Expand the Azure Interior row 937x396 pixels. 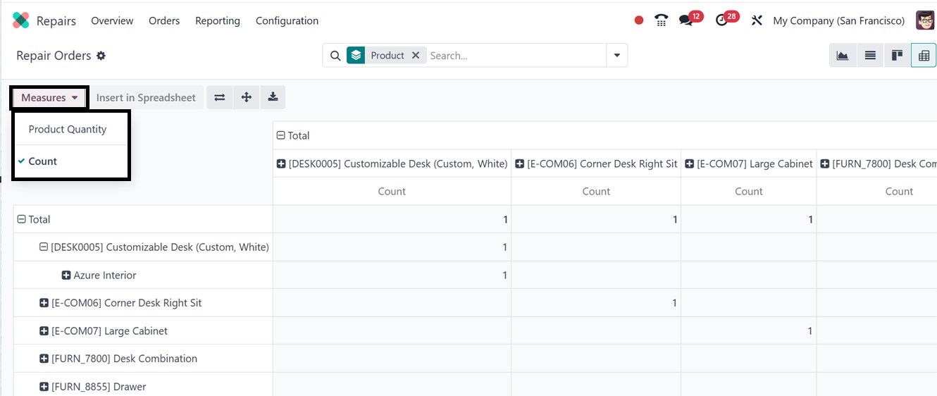pos(66,276)
